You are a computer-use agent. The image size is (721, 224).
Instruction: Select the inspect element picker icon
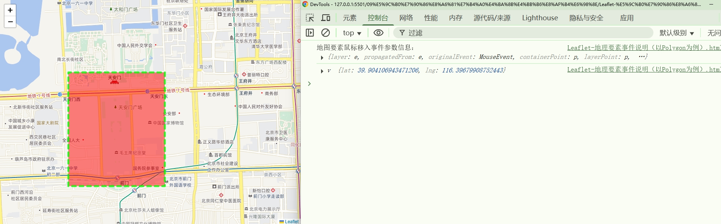click(310, 18)
